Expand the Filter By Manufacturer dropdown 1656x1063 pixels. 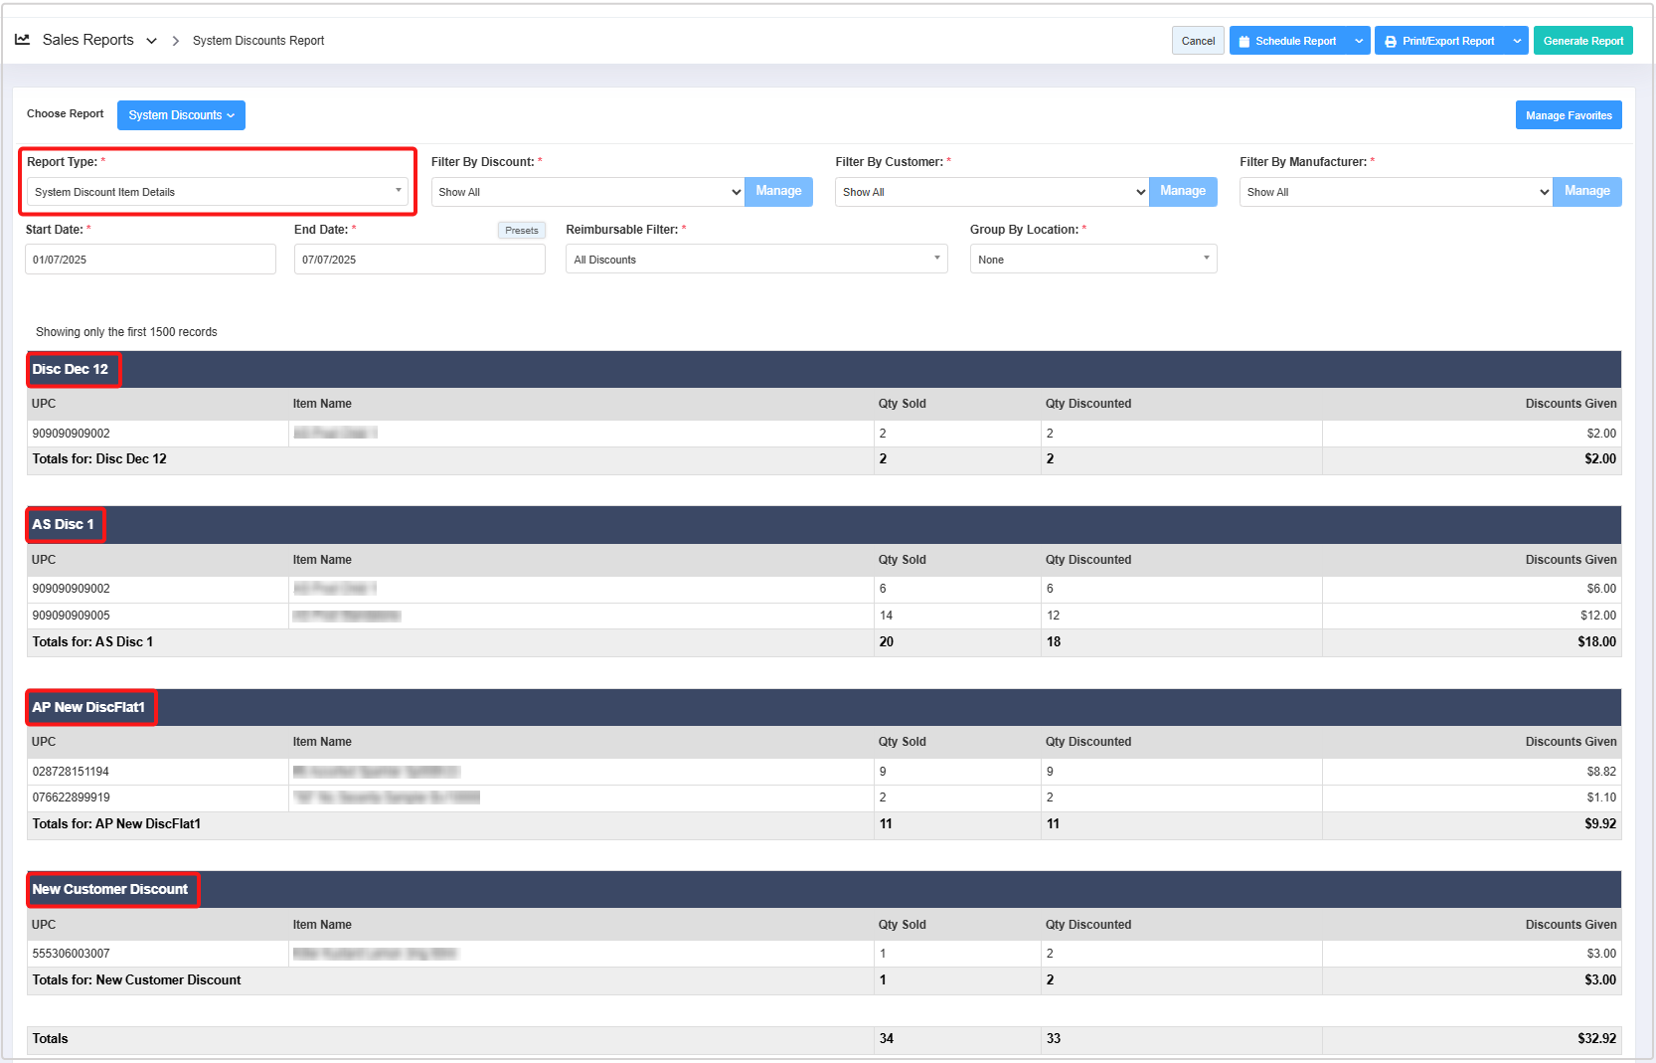coord(1396,192)
